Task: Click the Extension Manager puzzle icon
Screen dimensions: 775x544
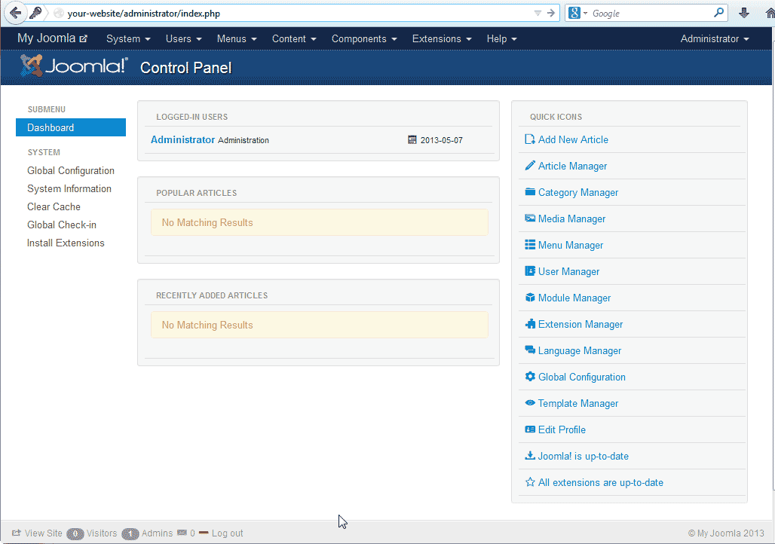Action: tap(530, 324)
